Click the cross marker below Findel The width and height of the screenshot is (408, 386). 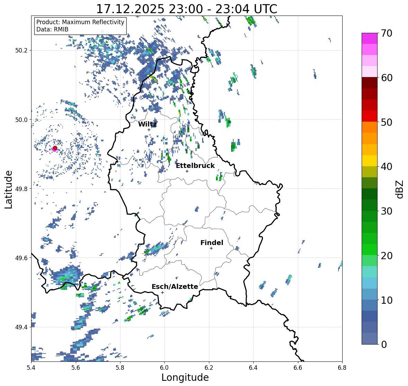(x=211, y=248)
